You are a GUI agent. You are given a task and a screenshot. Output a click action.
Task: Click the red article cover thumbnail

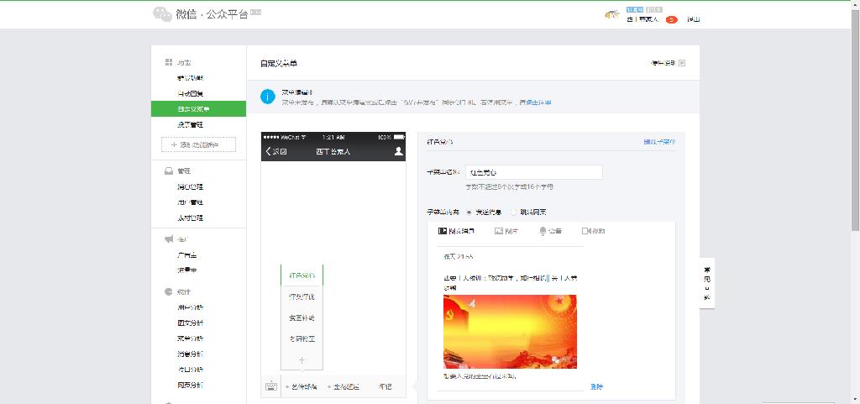pyautogui.click(x=510, y=332)
